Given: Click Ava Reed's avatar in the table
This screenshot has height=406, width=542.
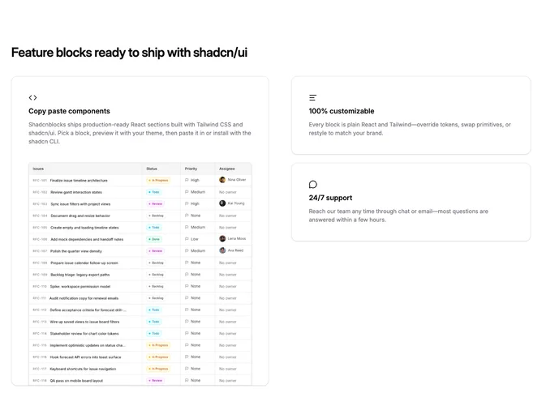Looking at the screenshot, I should 222,250.
